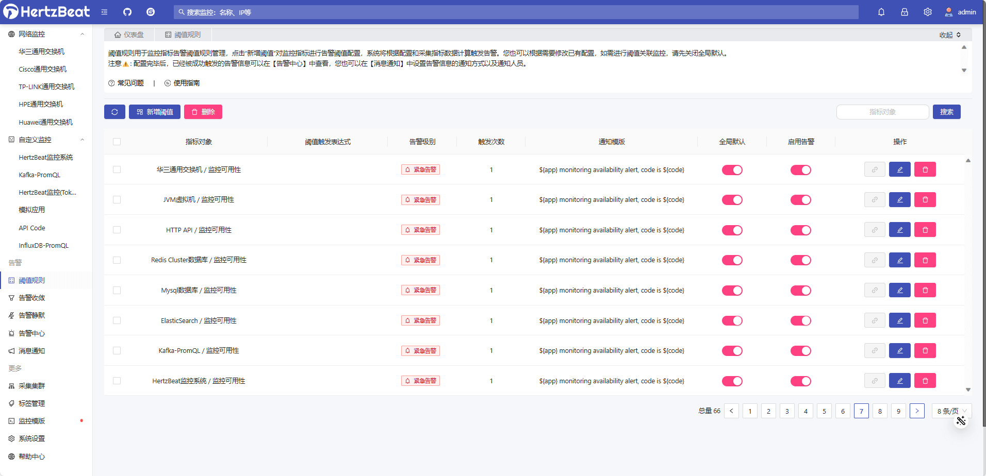Image resolution: width=986 pixels, height=476 pixels.
Task: Disable 启用告警 for the Mysql数据库 rule
Action: pos(800,290)
